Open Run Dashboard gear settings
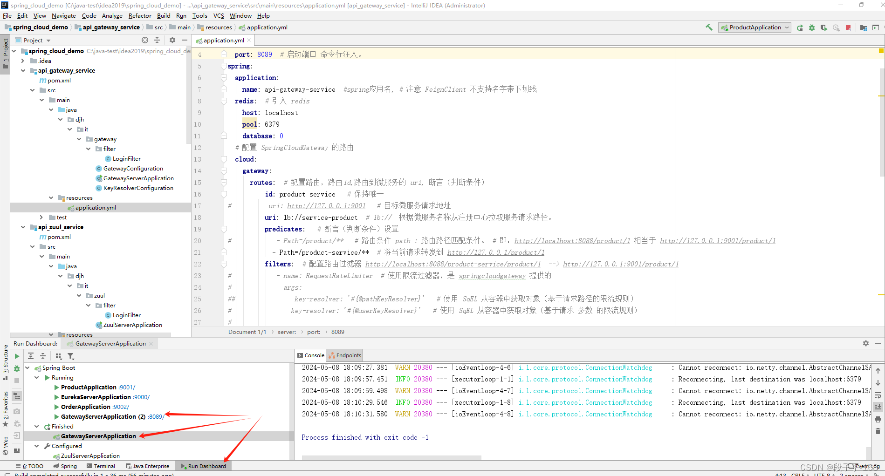Viewport: 885px width, 476px height. click(x=866, y=343)
